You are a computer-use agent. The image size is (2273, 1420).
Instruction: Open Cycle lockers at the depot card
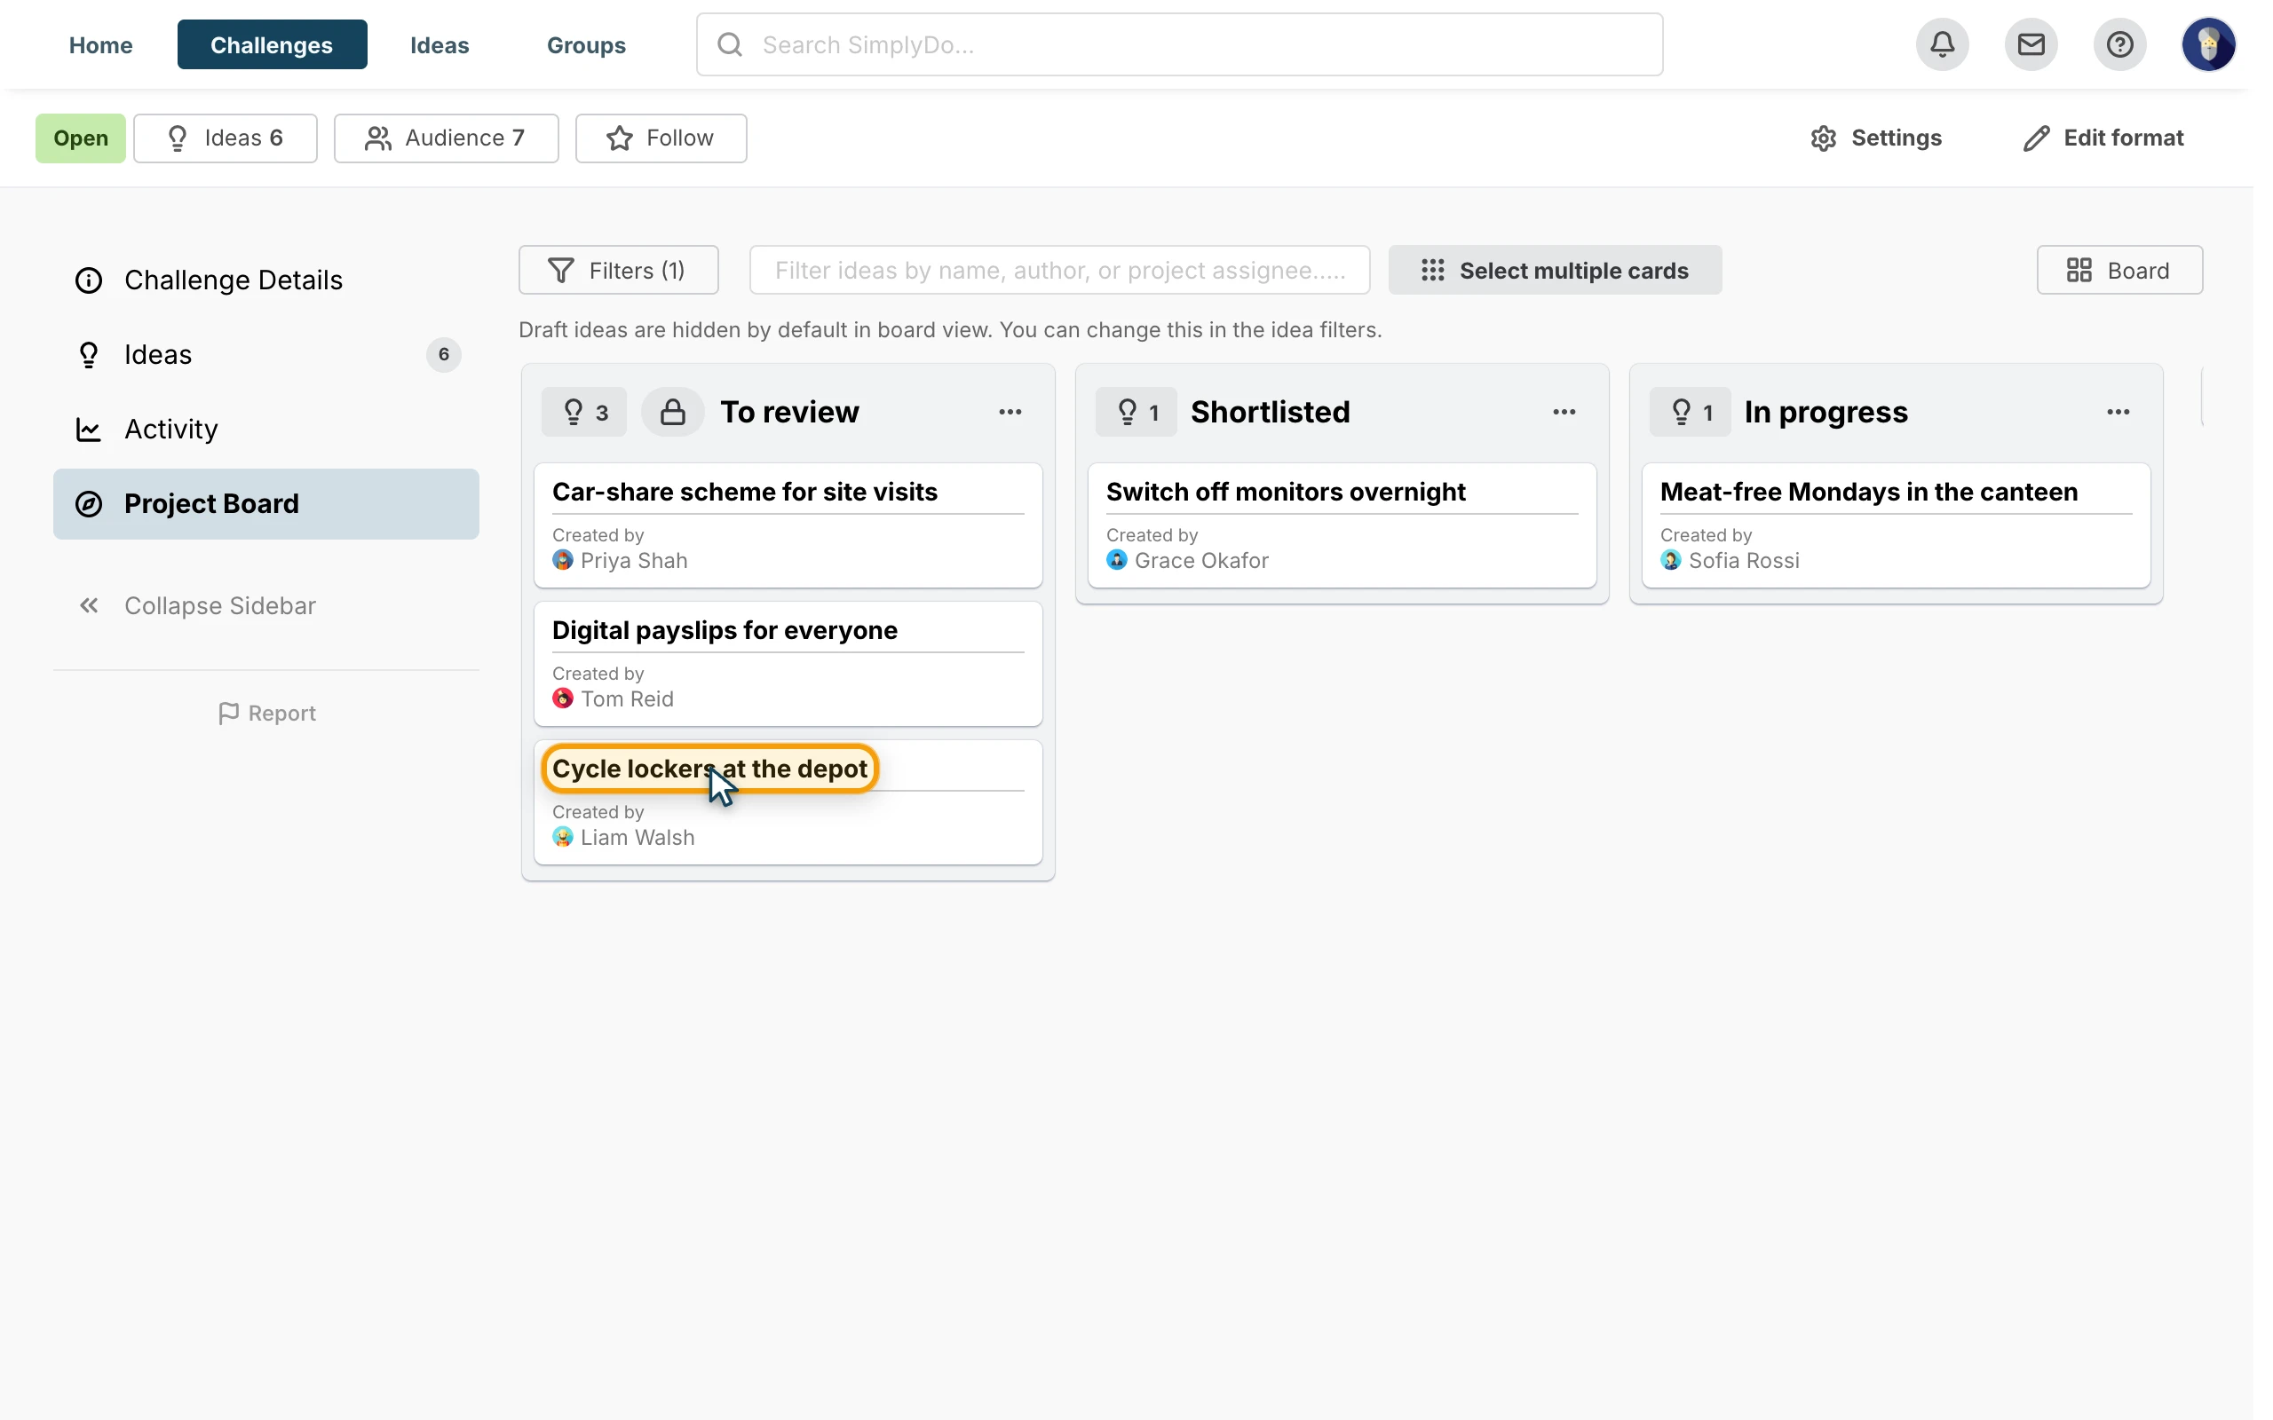click(x=788, y=802)
